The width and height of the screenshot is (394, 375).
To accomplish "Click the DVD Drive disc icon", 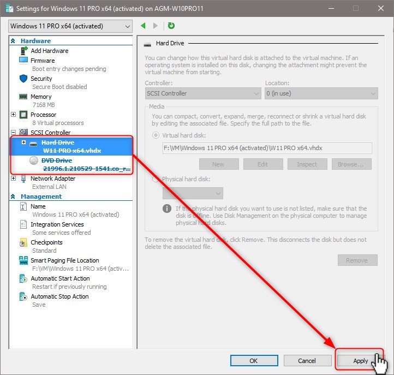I will 34,160.
